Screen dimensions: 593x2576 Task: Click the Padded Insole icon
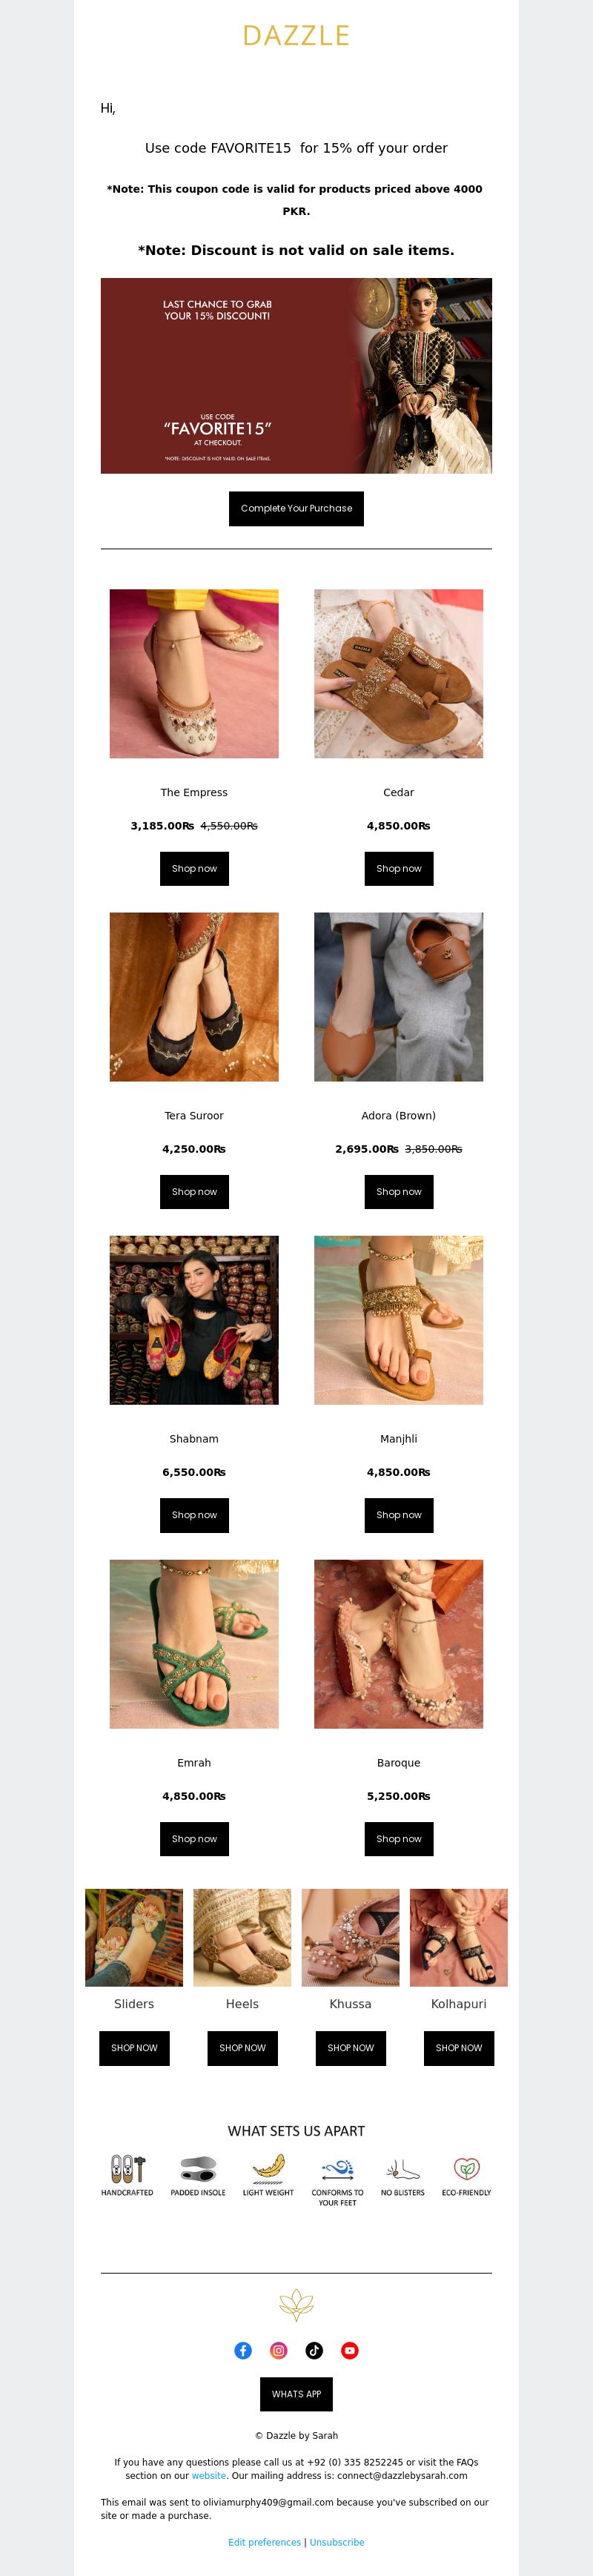(x=198, y=2168)
